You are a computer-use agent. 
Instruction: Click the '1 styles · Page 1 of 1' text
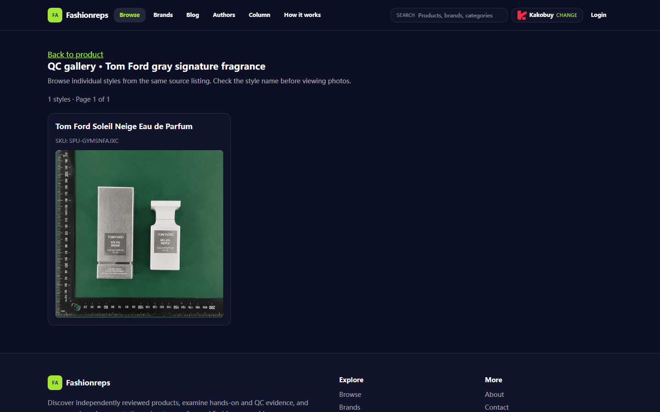pos(79,99)
